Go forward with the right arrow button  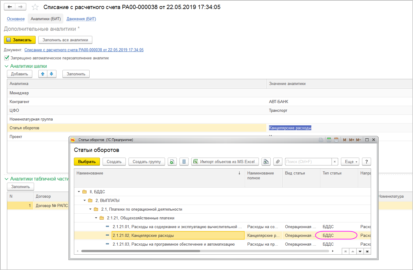tap(21, 7)
